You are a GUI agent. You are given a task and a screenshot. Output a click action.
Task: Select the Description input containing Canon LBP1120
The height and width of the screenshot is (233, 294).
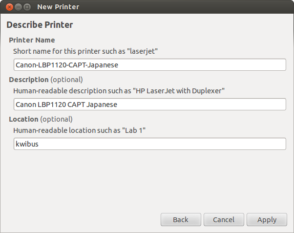coord(150,105)
